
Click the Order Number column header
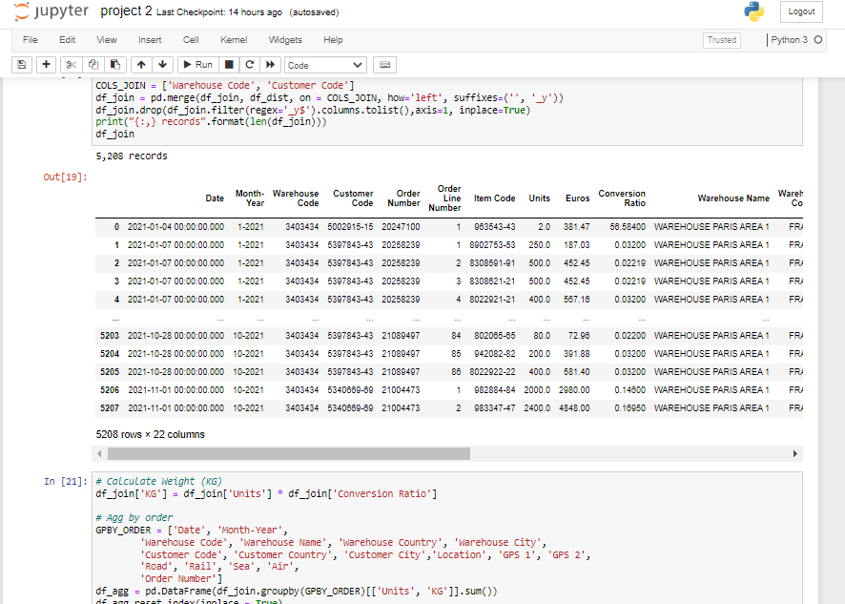(403, 198)
